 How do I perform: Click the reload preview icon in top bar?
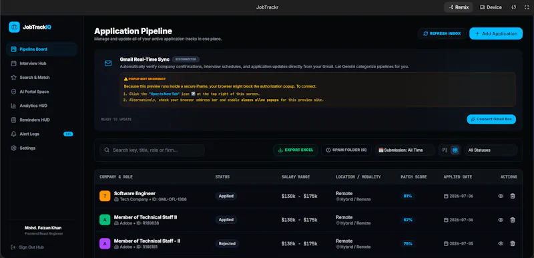[x=513, y=7]
